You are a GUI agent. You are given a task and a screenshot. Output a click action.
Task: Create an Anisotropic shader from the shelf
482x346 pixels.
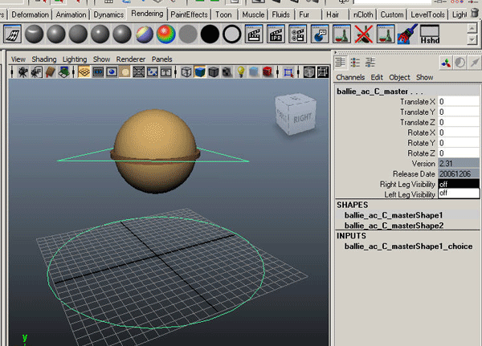34,34
